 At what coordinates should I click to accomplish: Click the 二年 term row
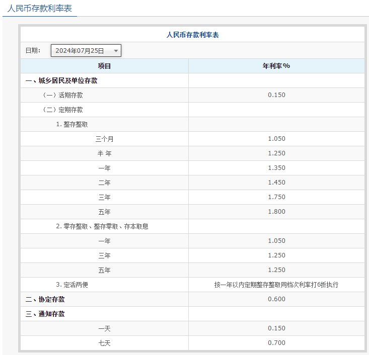[104, 183]
